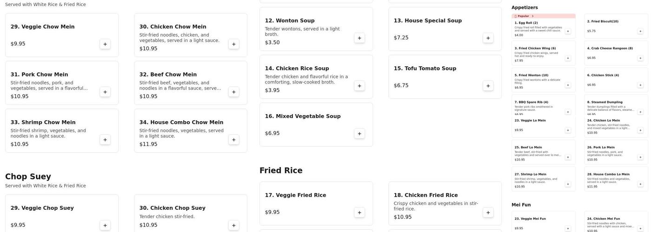This screenshot has width=651, height=232.
Task: Click plus on Chicken Chop Suey
Action: tap(234, 226)
